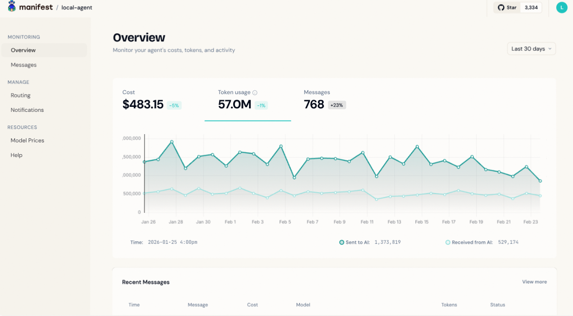Image resolution: width=573 pixels, height=316 pixels.
Task: Select the Cost metric tab
Action: (x=151, y=100)
